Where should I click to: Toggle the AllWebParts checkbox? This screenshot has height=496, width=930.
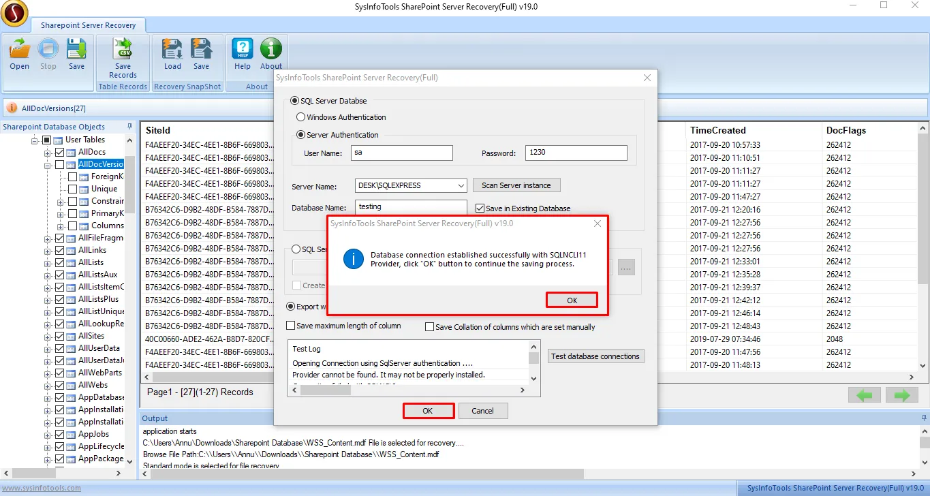(59, 373)
